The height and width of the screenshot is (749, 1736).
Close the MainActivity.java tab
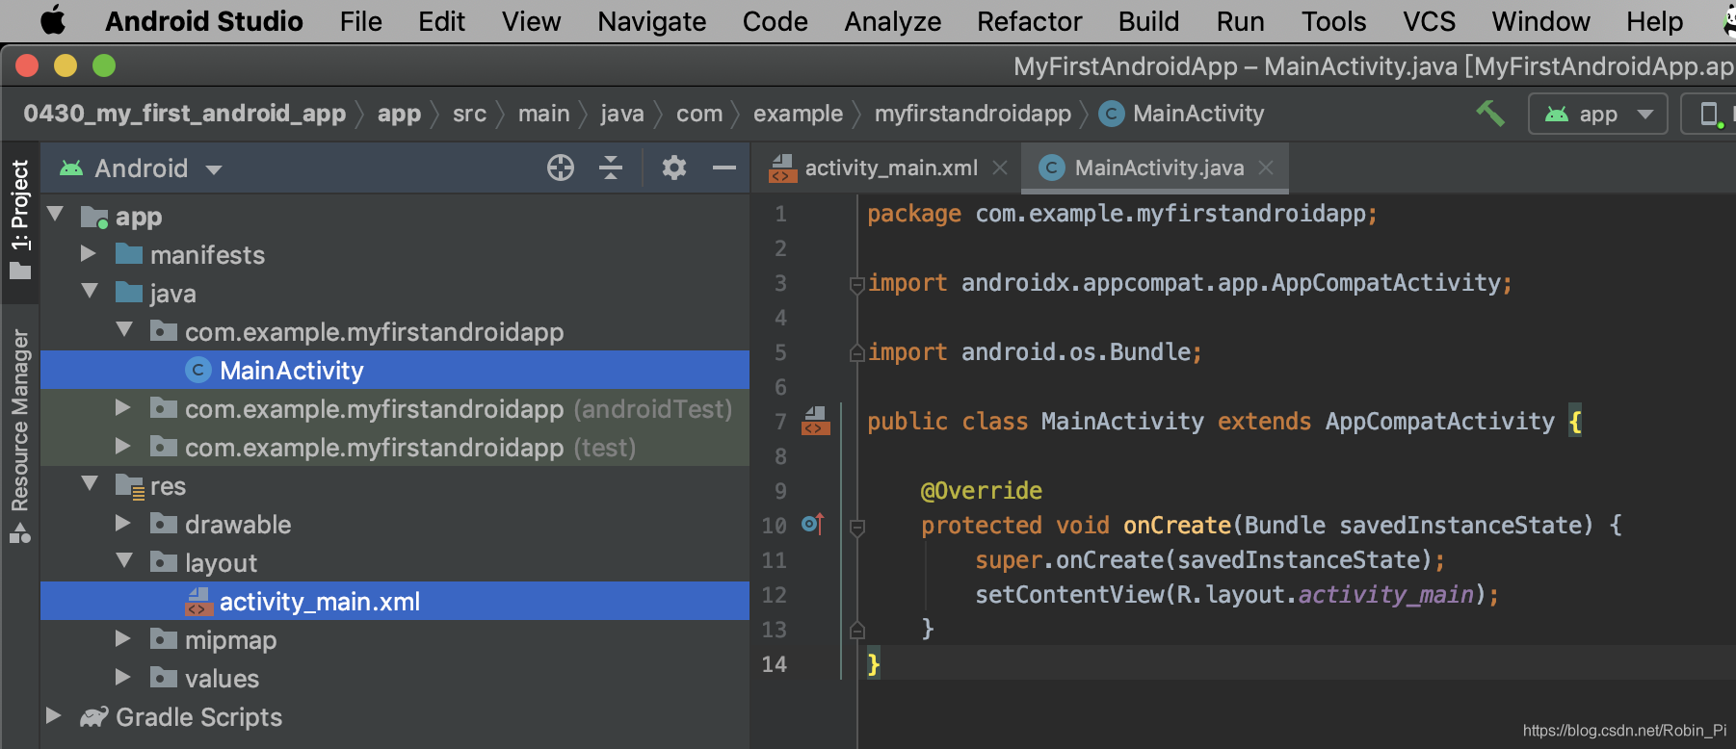pos(1266,168)
